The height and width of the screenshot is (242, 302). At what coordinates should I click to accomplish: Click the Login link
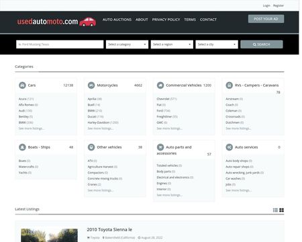266,5
